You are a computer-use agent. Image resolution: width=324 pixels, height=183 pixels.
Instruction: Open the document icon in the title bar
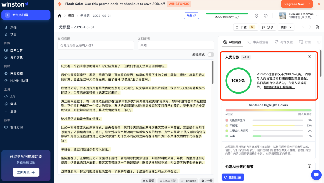317,27
